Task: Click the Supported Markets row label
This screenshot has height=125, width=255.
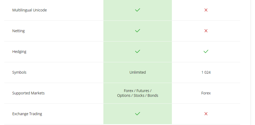Action: pos(29,93)
